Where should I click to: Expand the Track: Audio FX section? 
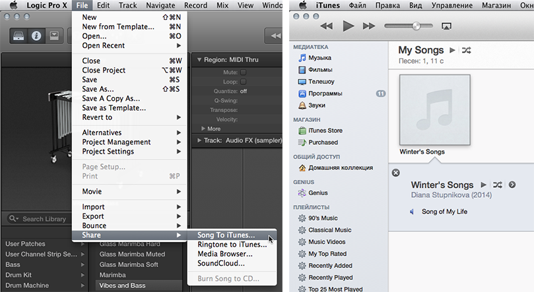click(x=199, y=140)
